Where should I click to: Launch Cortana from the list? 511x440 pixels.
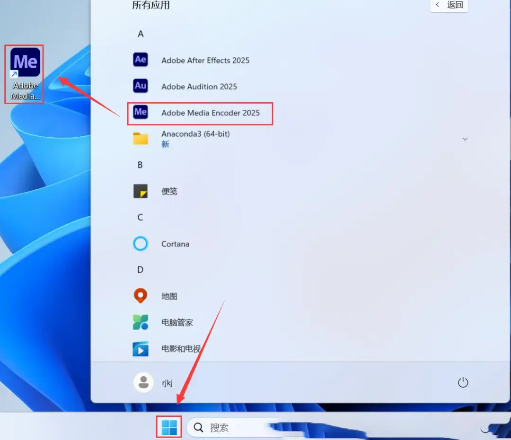(x=175, y=244)
